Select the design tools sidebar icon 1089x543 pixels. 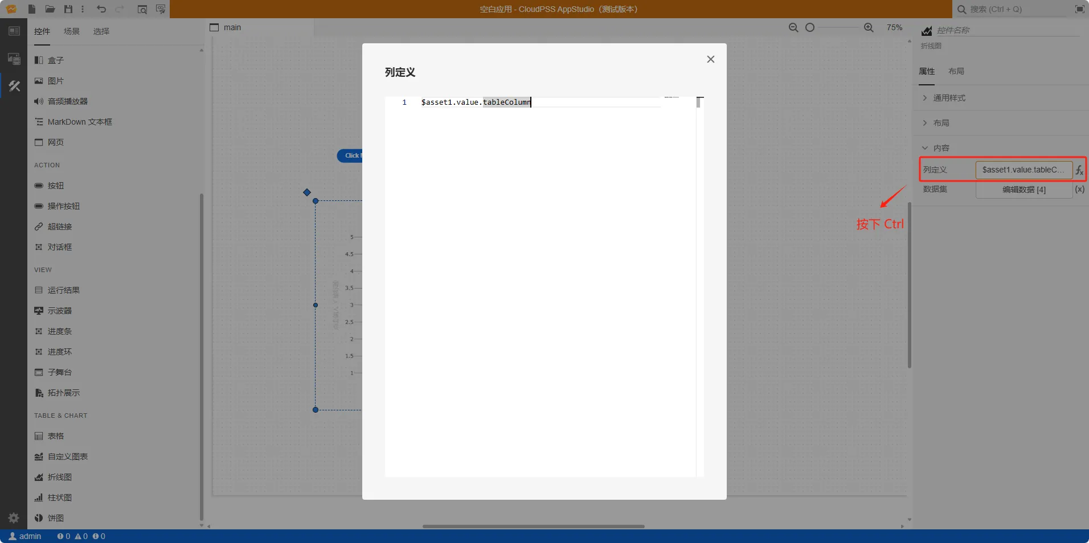(x=14, y=86)
